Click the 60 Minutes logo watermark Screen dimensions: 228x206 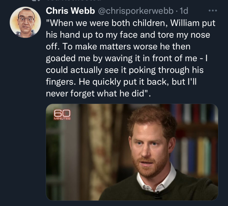pos(62,115)
